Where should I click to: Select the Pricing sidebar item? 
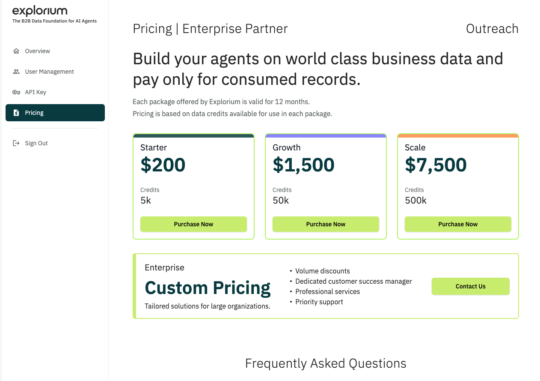coord(34,113)
